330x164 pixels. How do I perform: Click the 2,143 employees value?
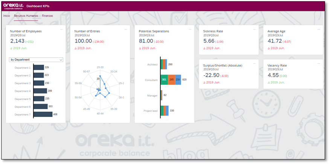point(17,41)
